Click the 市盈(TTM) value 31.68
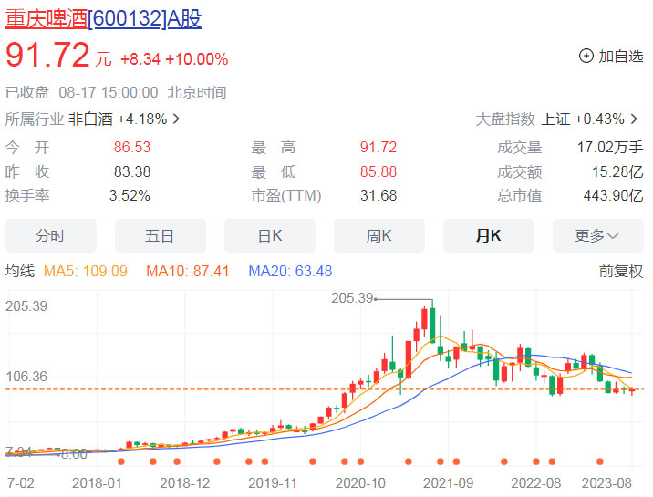The height and width of the screenshot is (497, 653). click(x=378, y=196)
